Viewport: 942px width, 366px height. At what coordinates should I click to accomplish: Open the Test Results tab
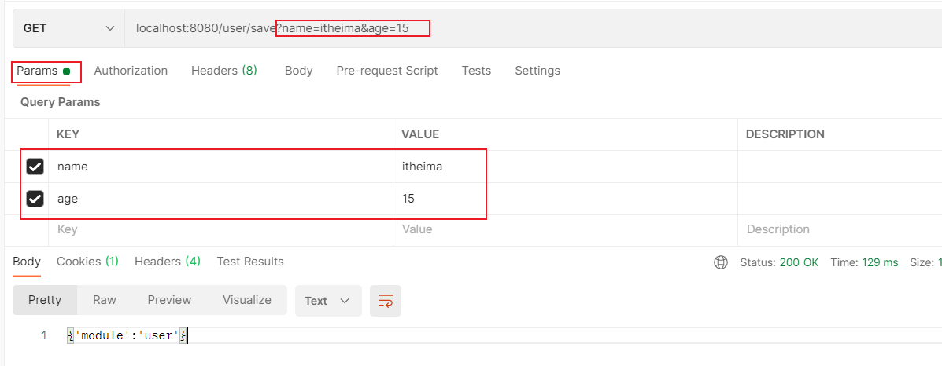250,262
